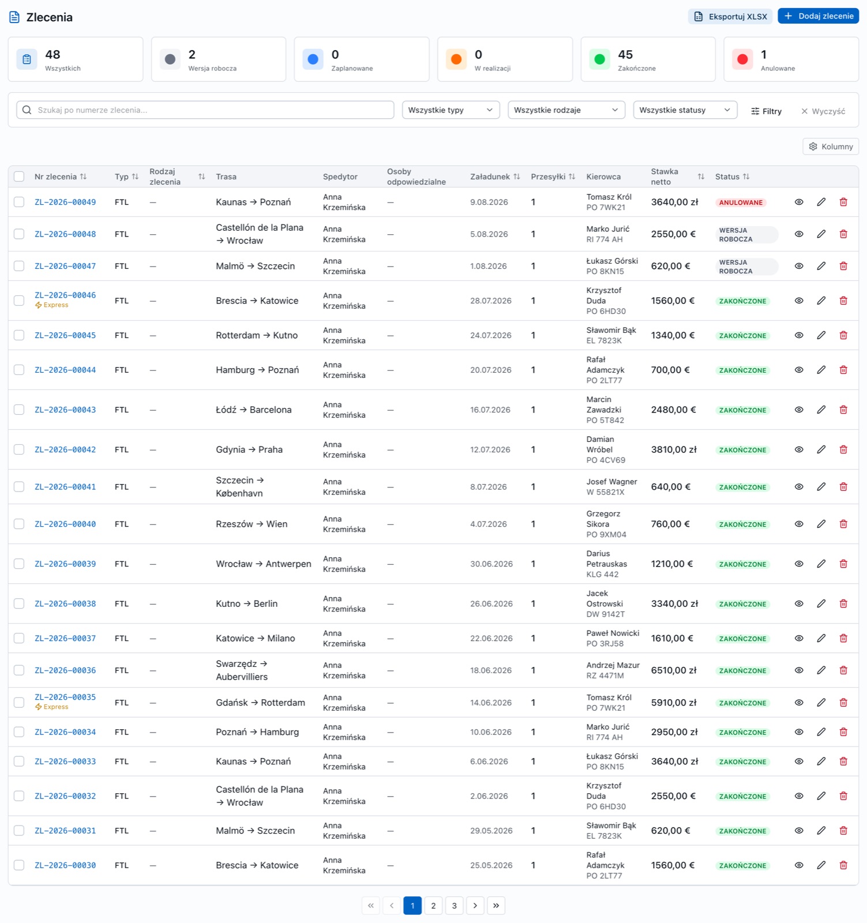Click the edit pencil for ZL-2026-00047

tap(821, 266)
